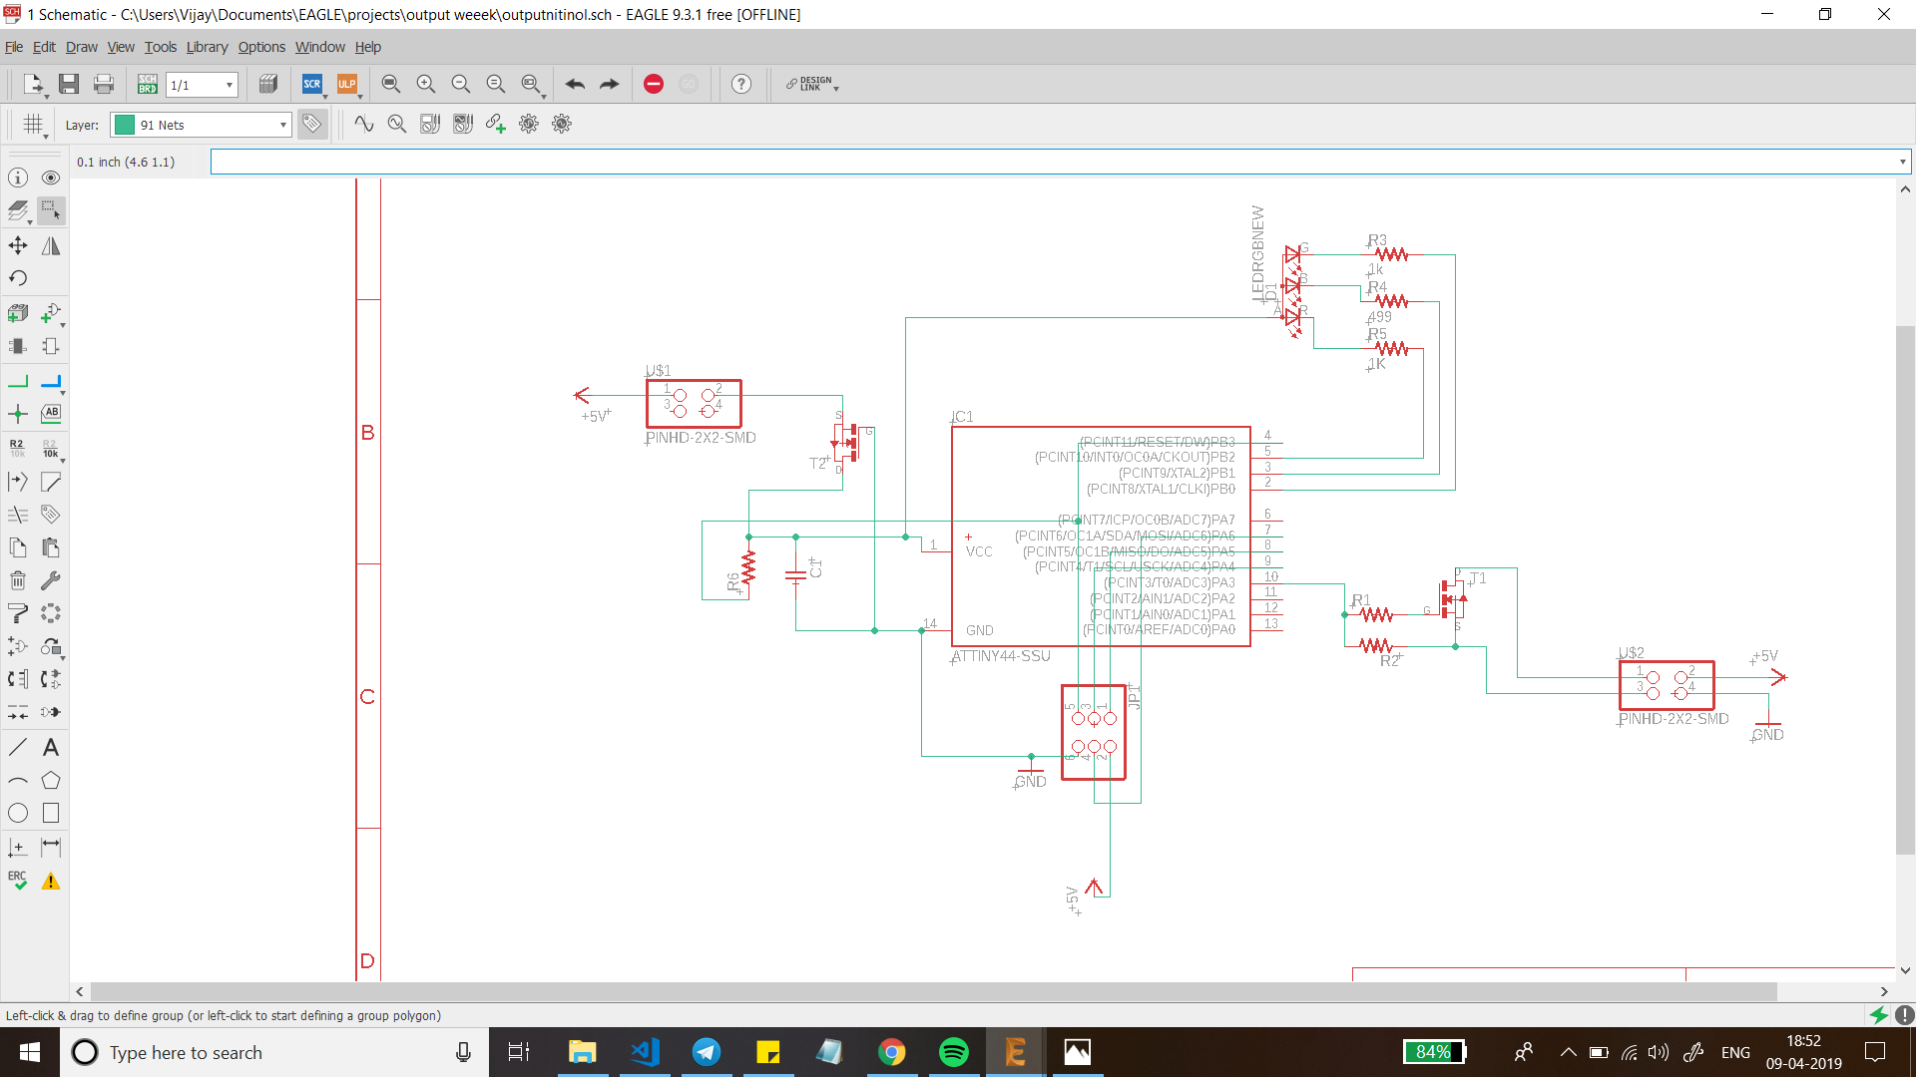The height and width of the screenshot is (1077, 1916).
Task: Click the Mirror tool icon
Action: [x=51, y=245]
